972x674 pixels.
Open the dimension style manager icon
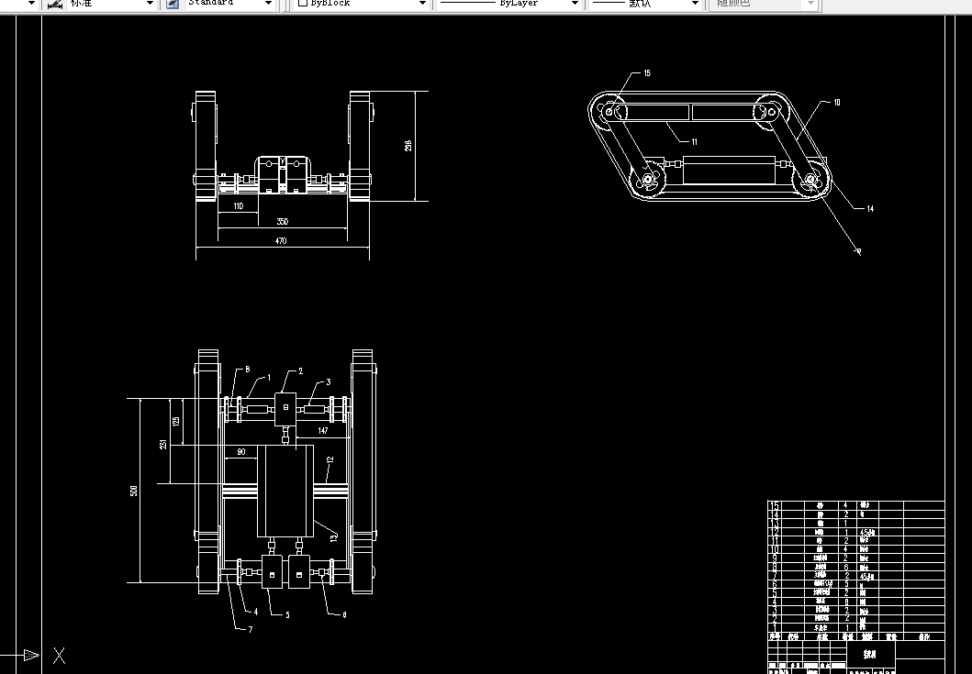click(x=55, y=4)
